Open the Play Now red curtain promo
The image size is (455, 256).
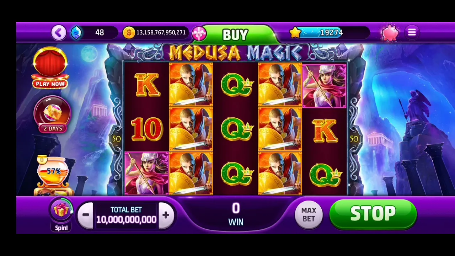pyautogui.click(x=50, y=68)
